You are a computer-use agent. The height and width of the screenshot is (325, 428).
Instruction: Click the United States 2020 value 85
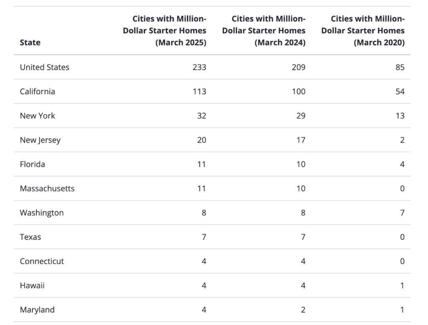400,67
